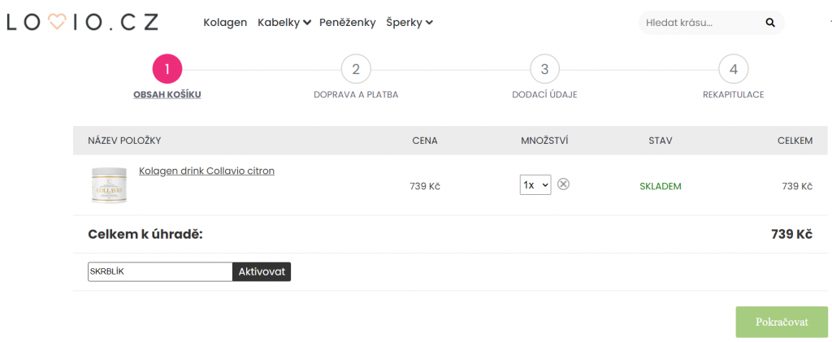This screenshot has width=832, height=342.
Task: Open the Kolagen menu item
Action: click(225, 23)
